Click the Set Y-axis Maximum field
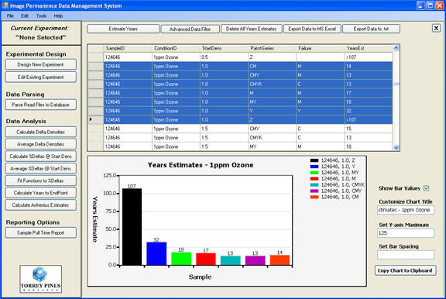The image size is (446, 299). (x=406, y=233)
